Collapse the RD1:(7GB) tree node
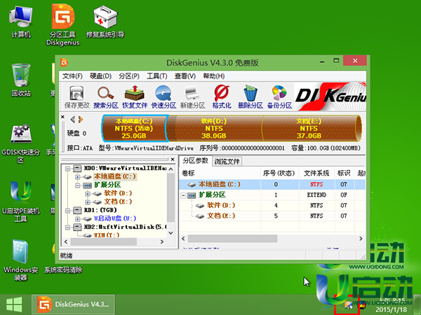Image resolution: width=421 pixels, height=315 pixels. click(x=67, y=210)
